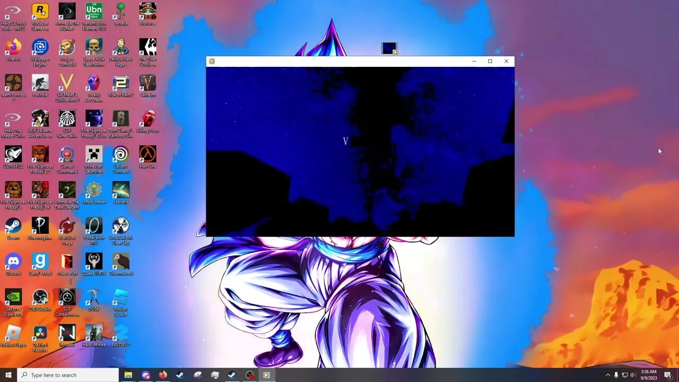Select Amnesia The Bunker desktop icon
The width and height of the screenshot is (679, 382).
point(67,17)
